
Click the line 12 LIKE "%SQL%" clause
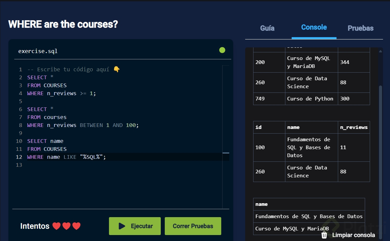click(x=85, y=157)
